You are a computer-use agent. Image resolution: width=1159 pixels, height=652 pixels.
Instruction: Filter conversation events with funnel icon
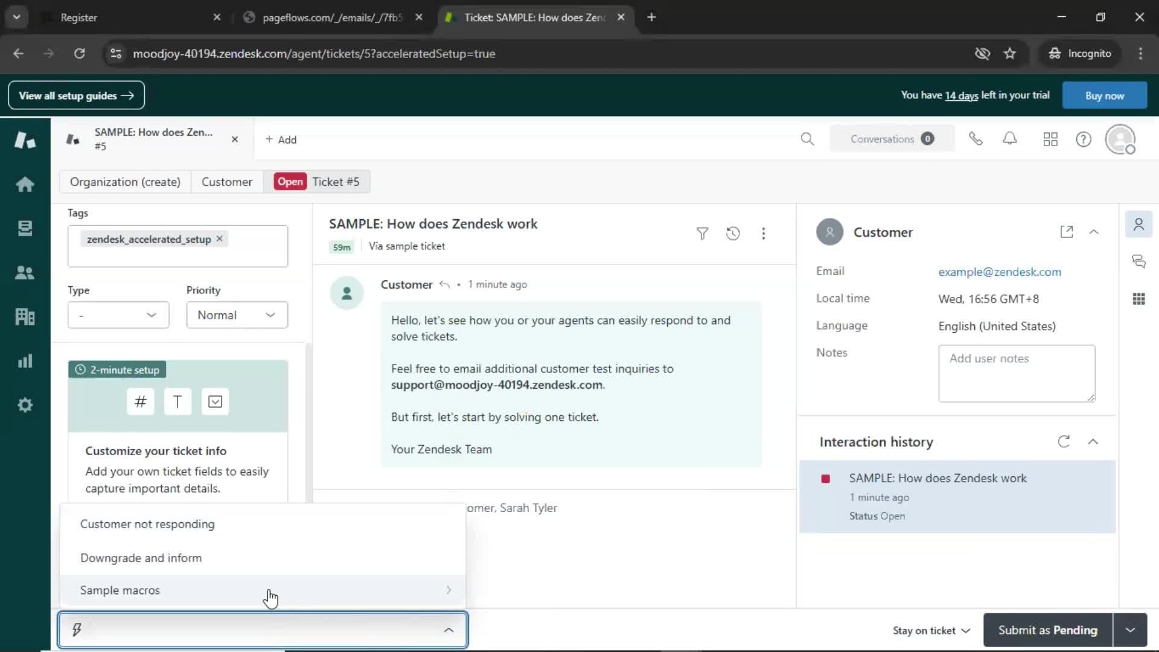(x=702, y=234)
